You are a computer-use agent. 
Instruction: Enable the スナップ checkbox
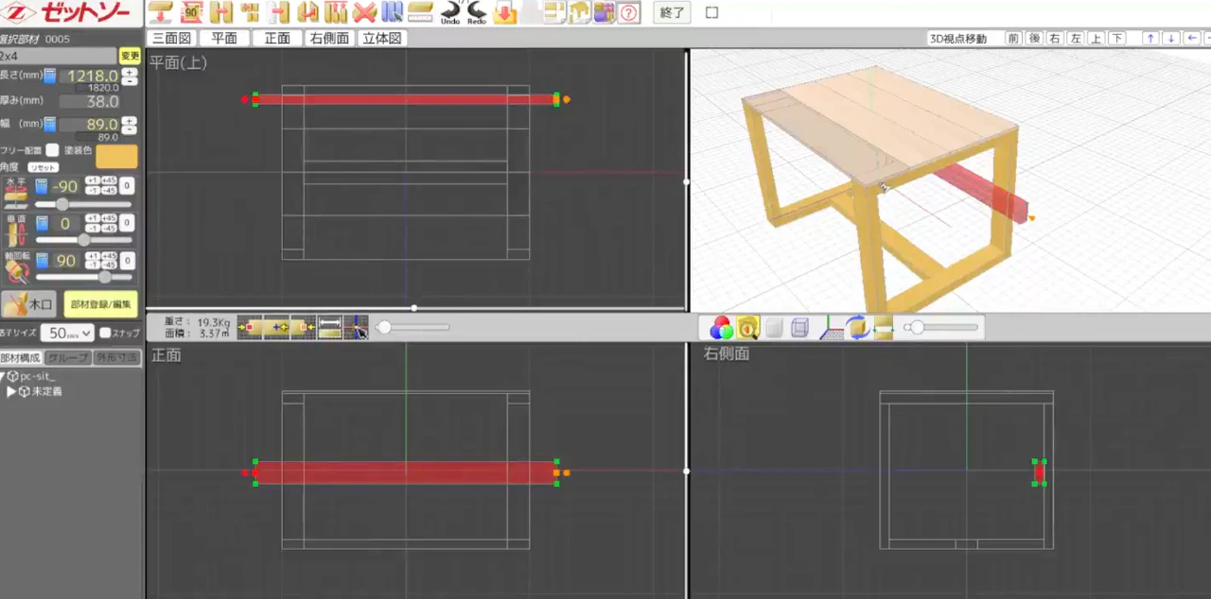(105, 334)
